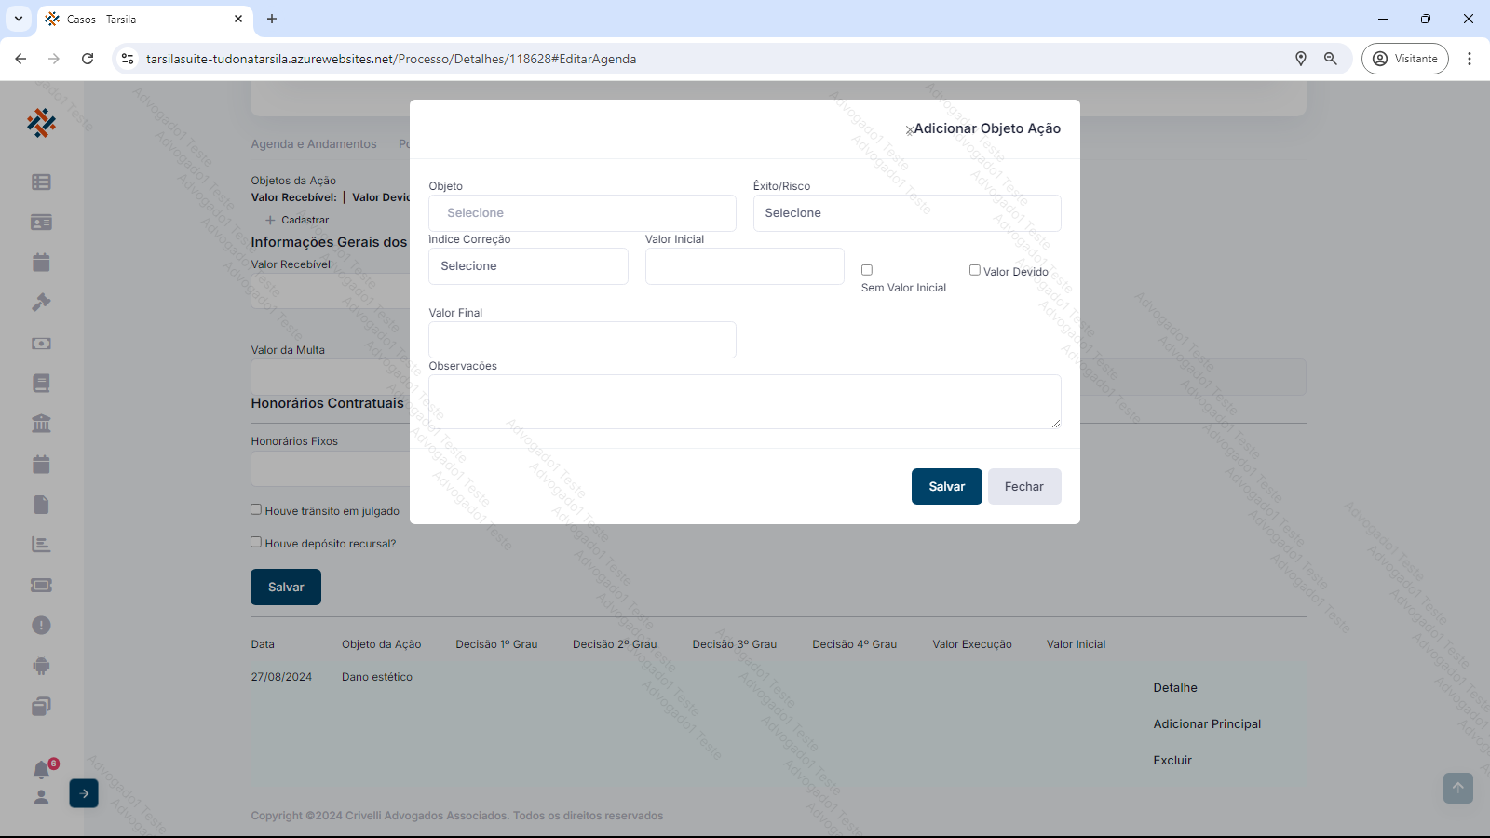
Task: Click the Android robot sidebar icon
Action: pos(41,666)
